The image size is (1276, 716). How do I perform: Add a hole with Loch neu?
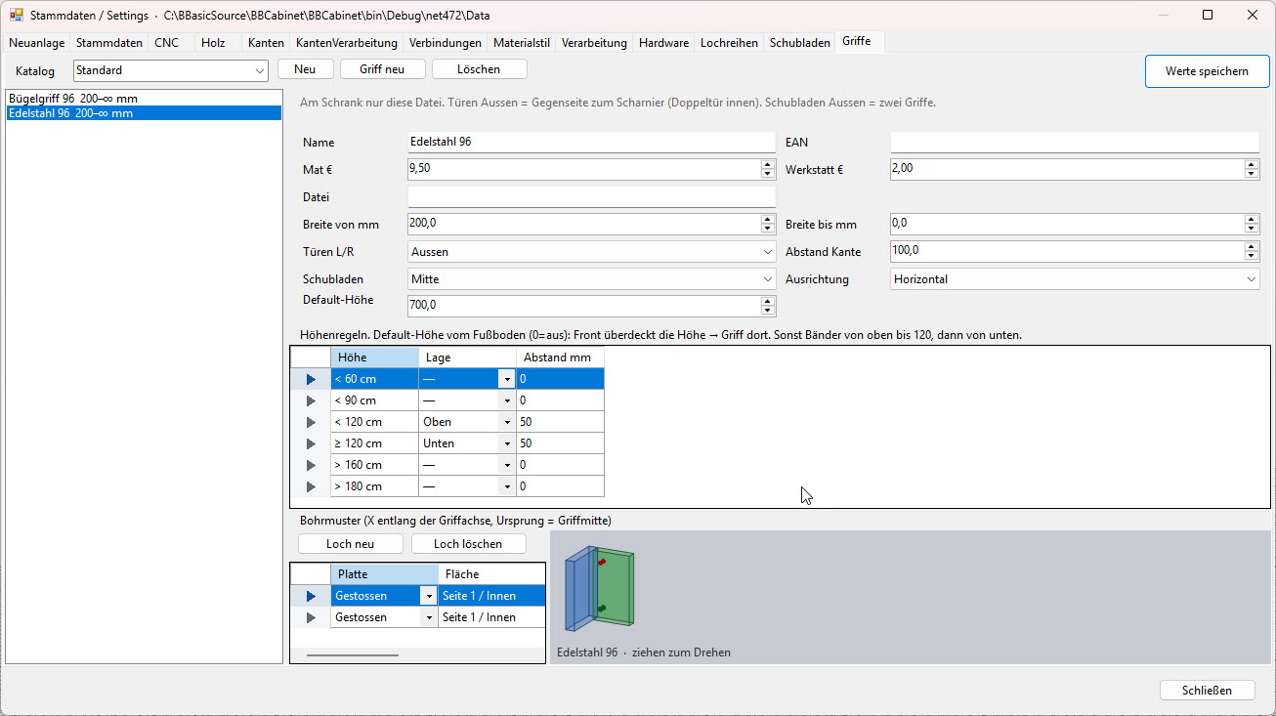351,544
